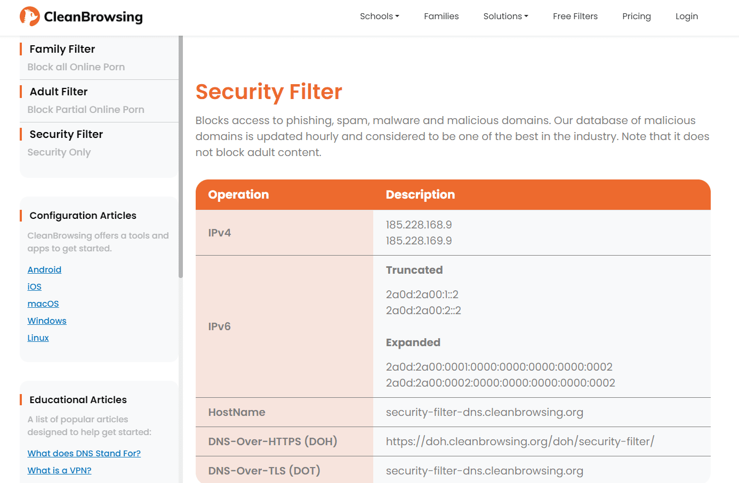Click the DoH security-filter URL text

tap(520, 441)
